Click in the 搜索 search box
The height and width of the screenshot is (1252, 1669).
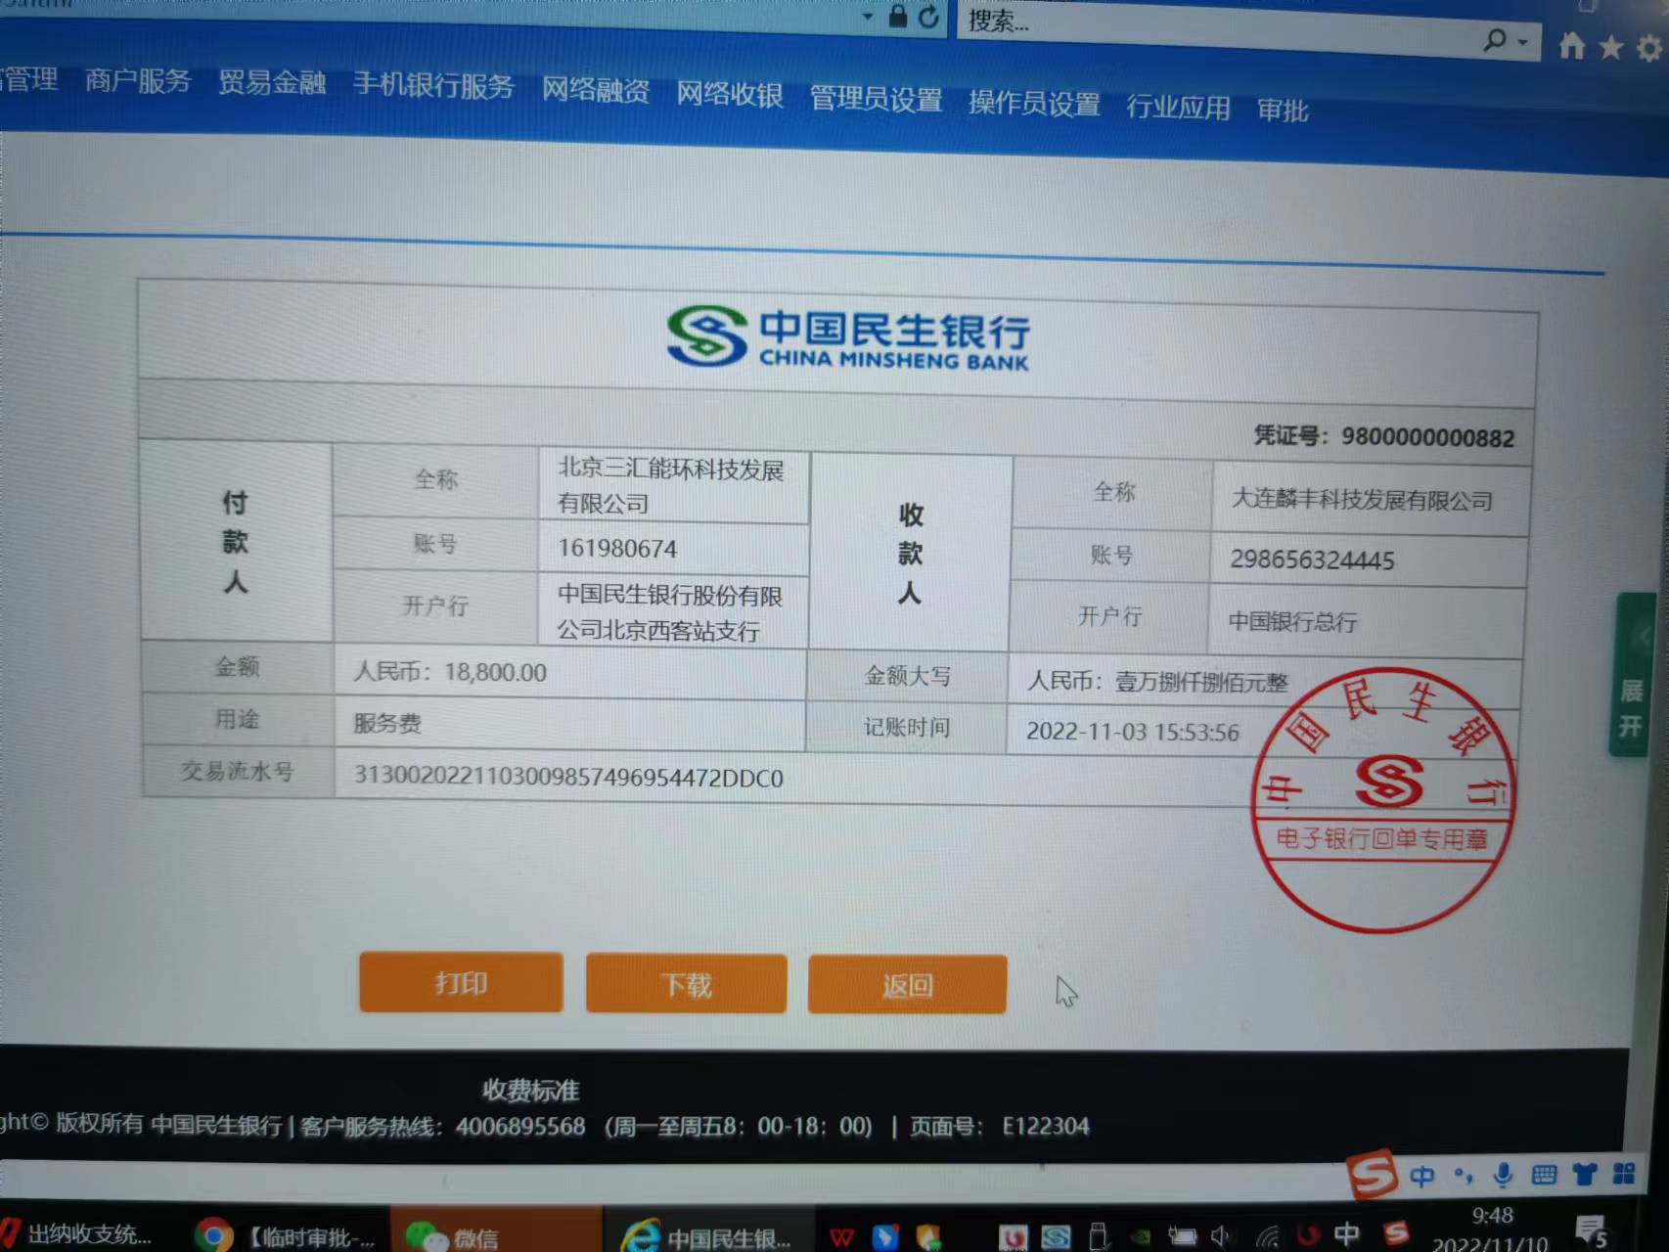click(x=1213, y=27)
